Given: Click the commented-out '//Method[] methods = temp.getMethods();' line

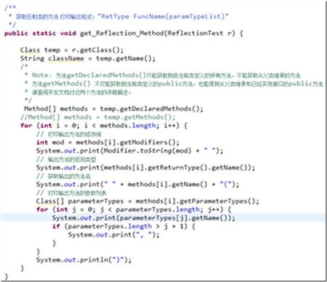Looking at the screenshot, I should tap(98, 117).
